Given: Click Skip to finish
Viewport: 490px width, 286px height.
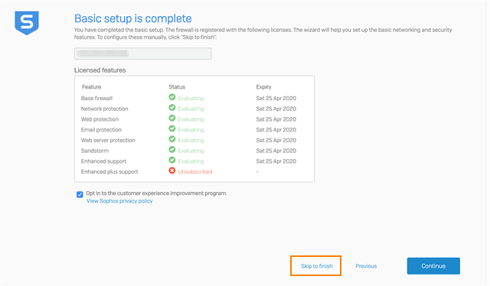Looking at the screenshot, I should [x=316, y=266].
